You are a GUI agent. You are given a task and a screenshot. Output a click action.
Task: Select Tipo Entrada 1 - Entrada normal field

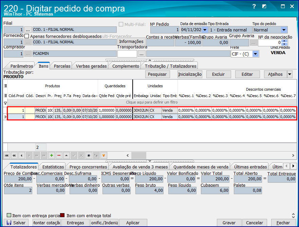[230, 30]
